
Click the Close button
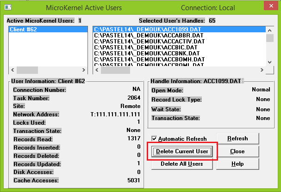click(237, 151)
